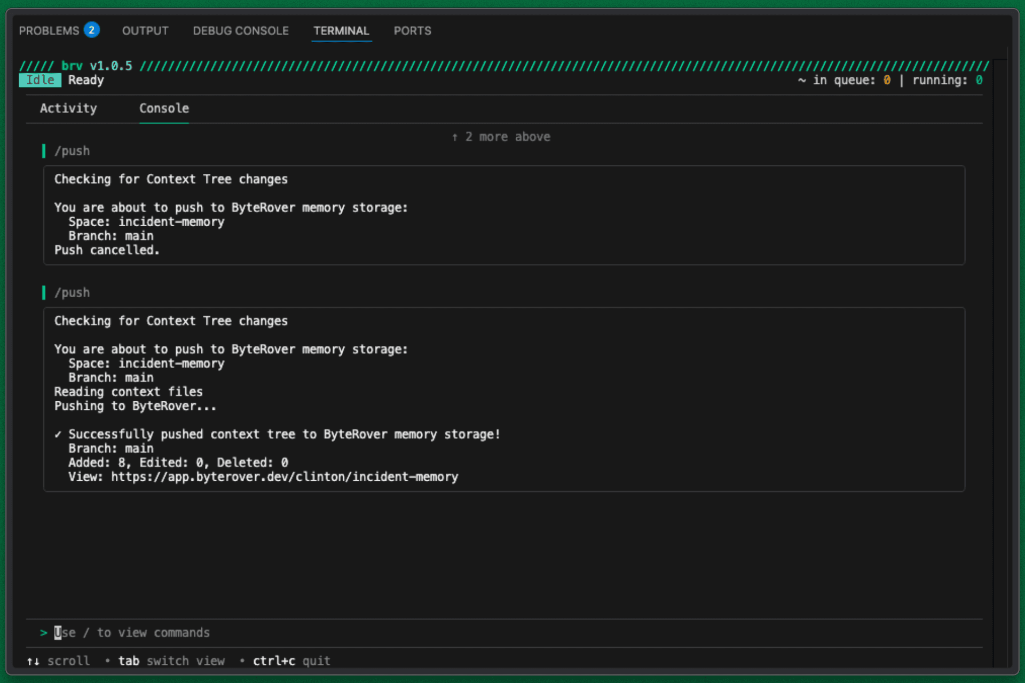Click the 'Push cancelled.' output line
The width and height of the screenshot is (1025, 683).
[x=107, y=250]
